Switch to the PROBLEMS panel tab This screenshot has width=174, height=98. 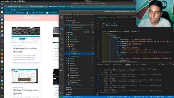pyautogui.click(x=100, y=65)
